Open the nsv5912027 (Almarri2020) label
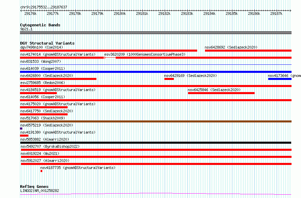Image resolution: width=301 pixels, height=198 pixels. pyautogui.click(x=45, y=161)
